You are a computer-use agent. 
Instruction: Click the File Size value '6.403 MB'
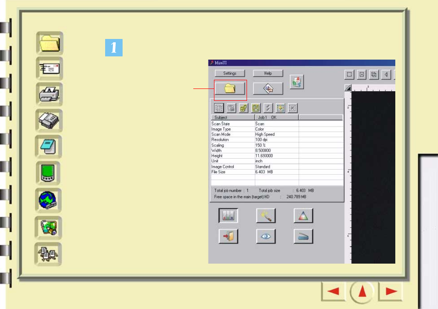click(264, 172)
